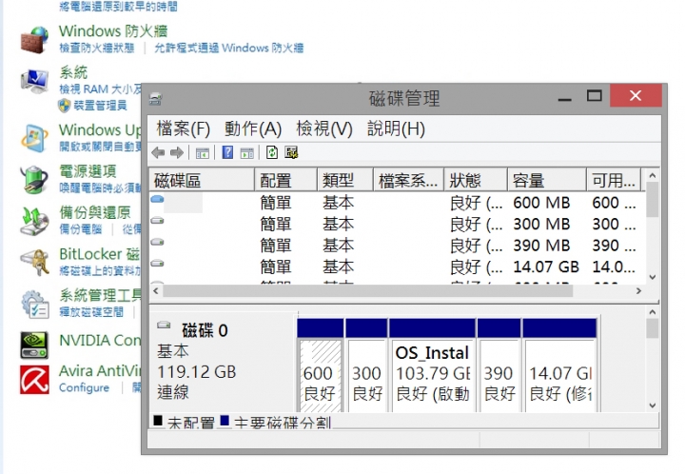Image resolution: width=685 pixels, height=474 pixels.
Task: Open 檢查防火牆狀態 link
Action: click(x=96, y=48)
